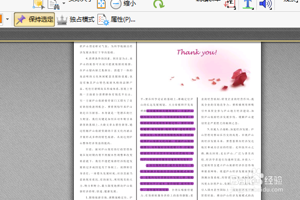Rotate the view with the green arrow
This screenshot has width=300, height=200.
pyautogui.click(x=158, y=4)
